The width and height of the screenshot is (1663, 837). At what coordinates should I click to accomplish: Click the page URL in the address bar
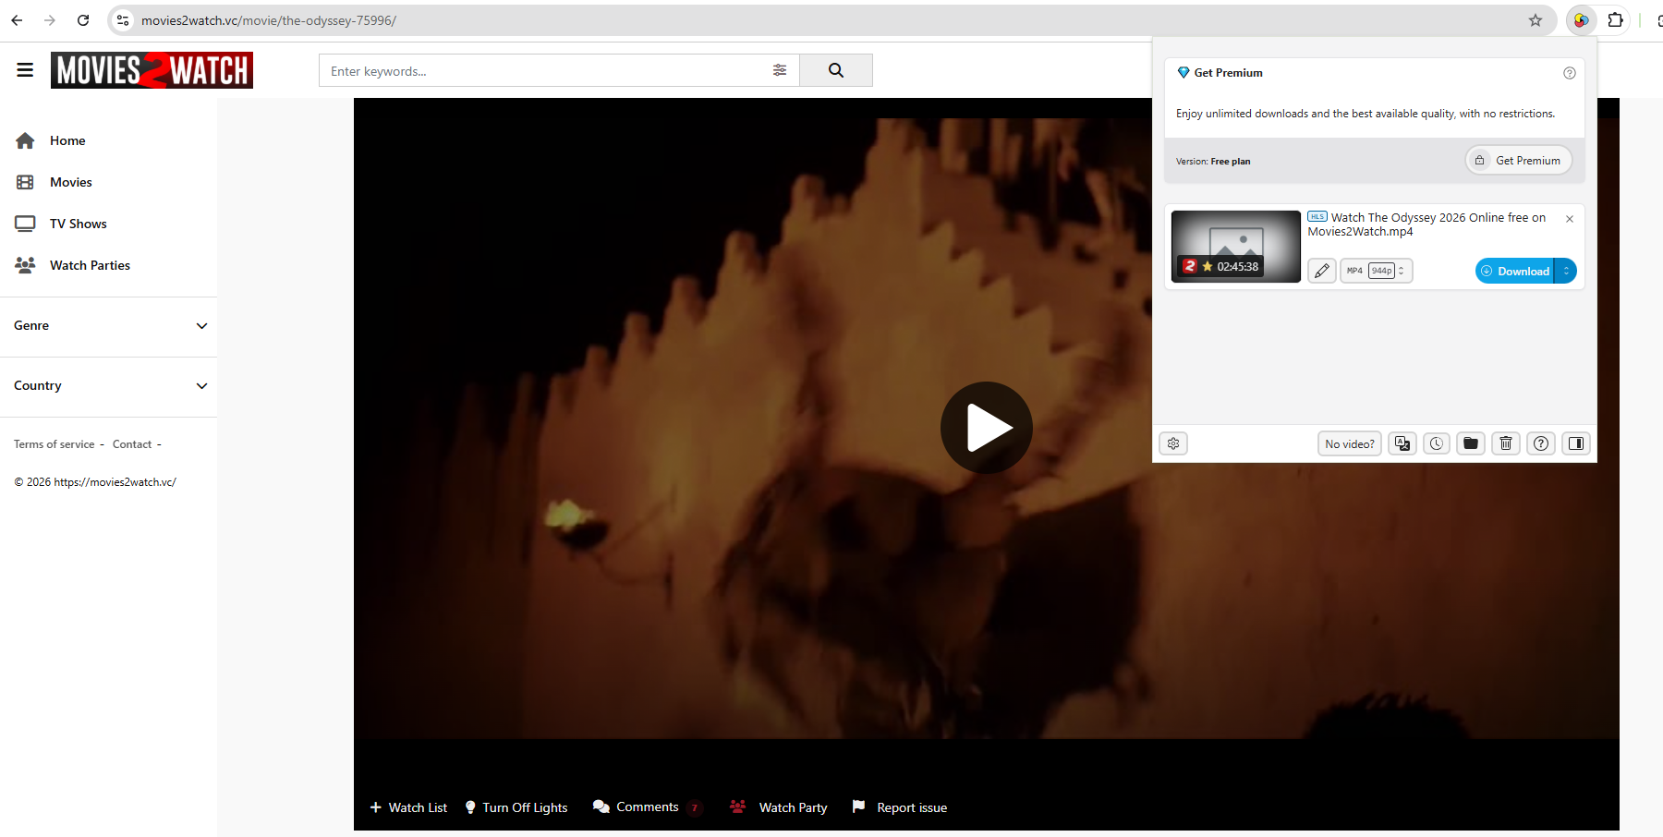269,20
